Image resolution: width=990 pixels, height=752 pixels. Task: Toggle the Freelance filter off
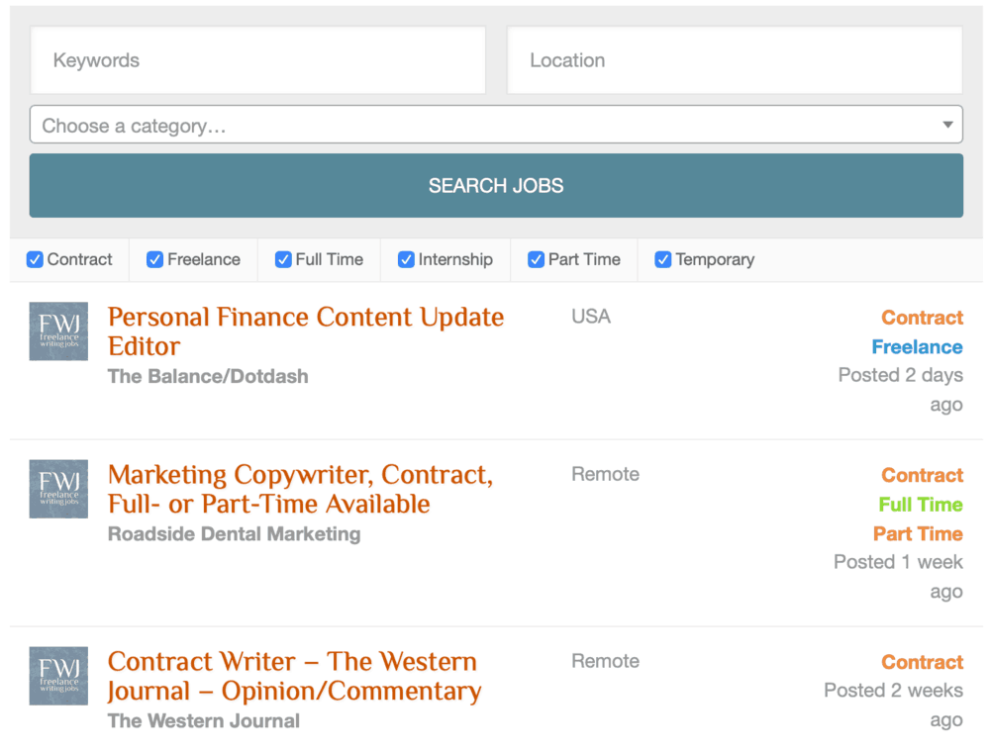(x=155, y=259)
